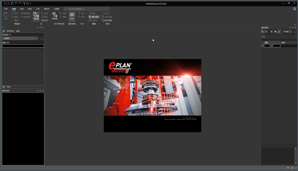Image resolution: width=298 pixels, height=171 pixels.
Task: Open the 页 navigator (导航器) in ribbon
Action: pos(36,16)
